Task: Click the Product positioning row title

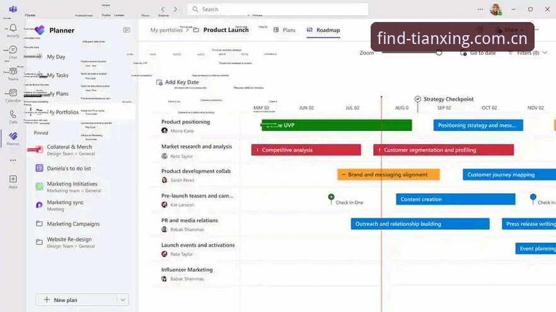Action: pyautogui.click(x=185, y=121)
